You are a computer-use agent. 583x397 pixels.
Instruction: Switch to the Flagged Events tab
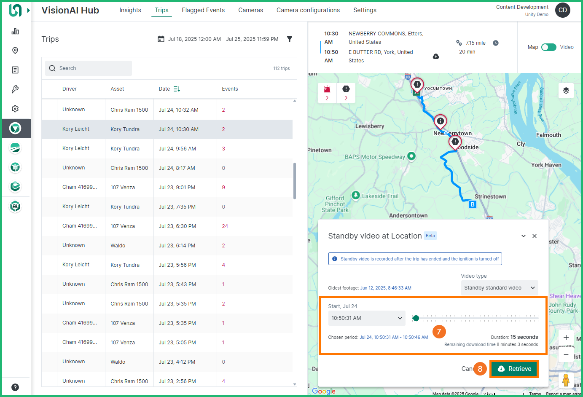203,10
